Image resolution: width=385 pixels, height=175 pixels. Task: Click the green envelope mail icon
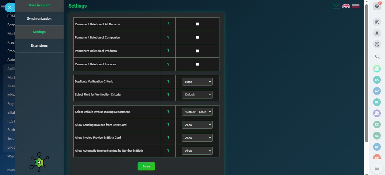[336, 6]
